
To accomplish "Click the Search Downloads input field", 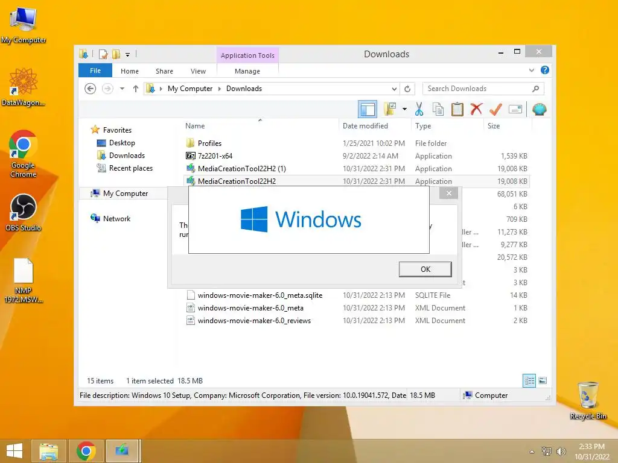I will (x=483, y=89).
